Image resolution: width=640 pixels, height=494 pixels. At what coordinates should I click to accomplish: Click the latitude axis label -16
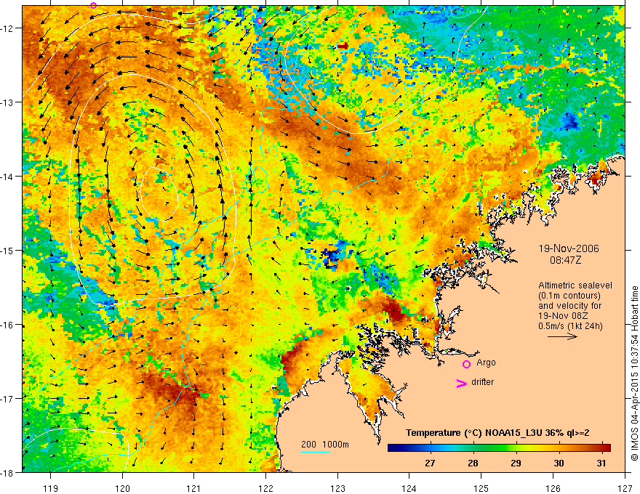point(7,325)
